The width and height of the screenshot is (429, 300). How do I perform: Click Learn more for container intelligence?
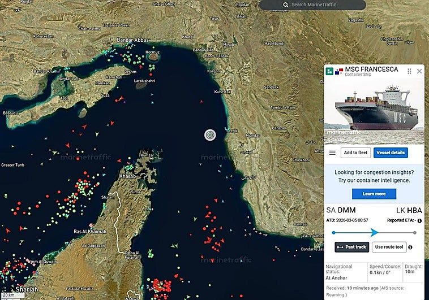[374, 194]
